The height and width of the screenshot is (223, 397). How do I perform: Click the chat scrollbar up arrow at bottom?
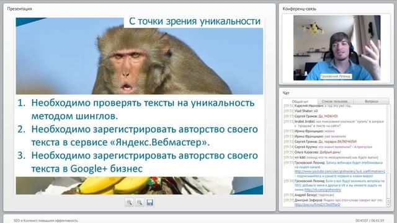(x=389, y=201)
